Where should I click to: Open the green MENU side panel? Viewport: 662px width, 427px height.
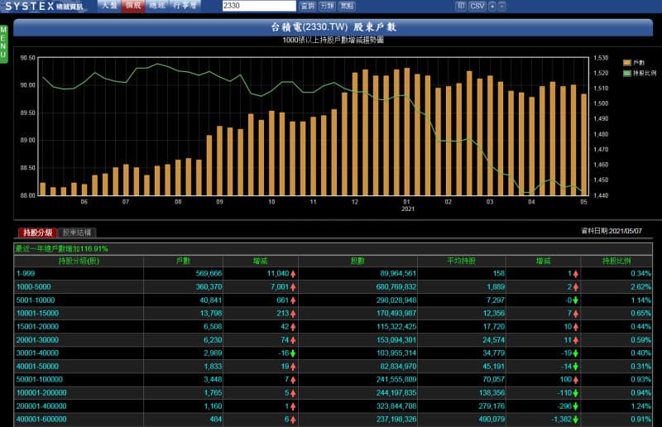coord(4,43)
